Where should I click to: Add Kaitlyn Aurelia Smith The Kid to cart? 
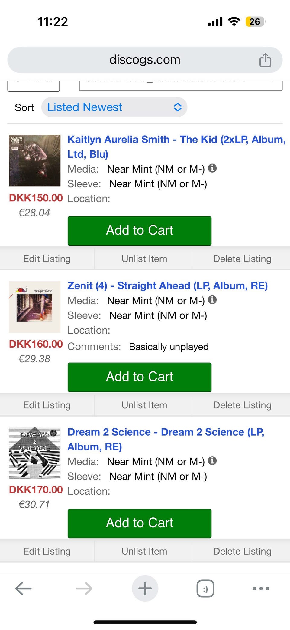139,231
